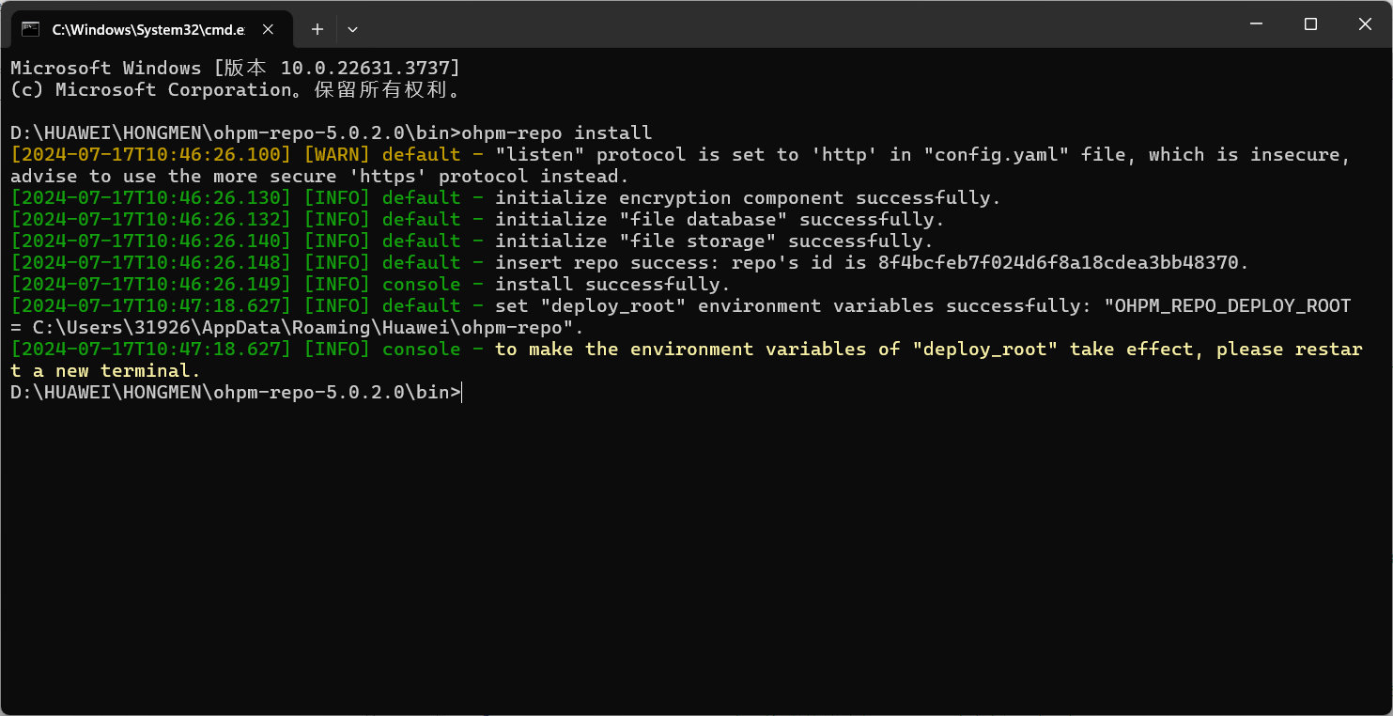
Task: Expand the new tab profile dropdown
Action: click(x=352, y=29)
